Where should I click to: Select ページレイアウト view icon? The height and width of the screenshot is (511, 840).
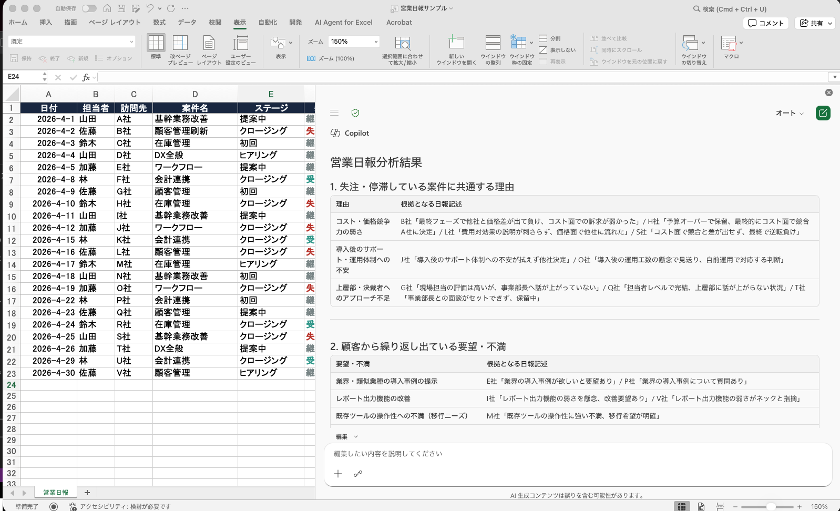click(x=209, y=43)
